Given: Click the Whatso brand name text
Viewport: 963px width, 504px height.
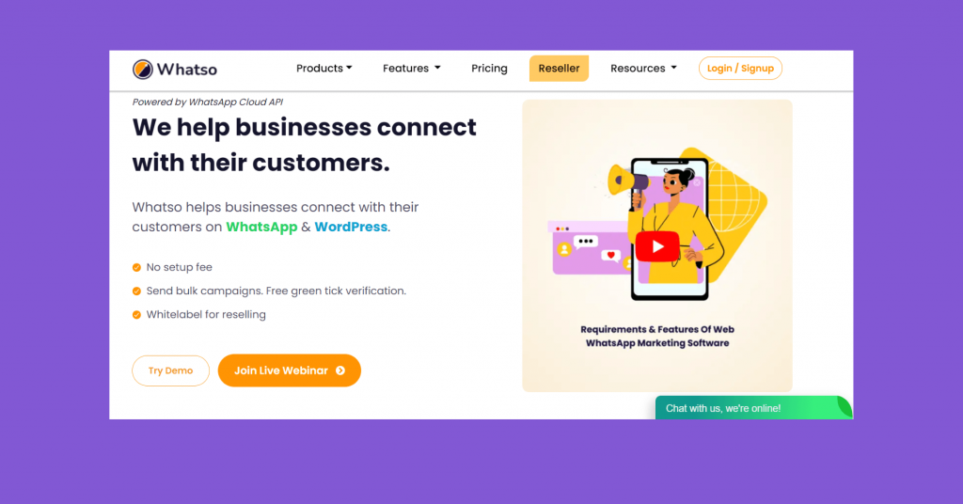Looking at the screenshot, I should pyautogui.click(x=187, y=70).
